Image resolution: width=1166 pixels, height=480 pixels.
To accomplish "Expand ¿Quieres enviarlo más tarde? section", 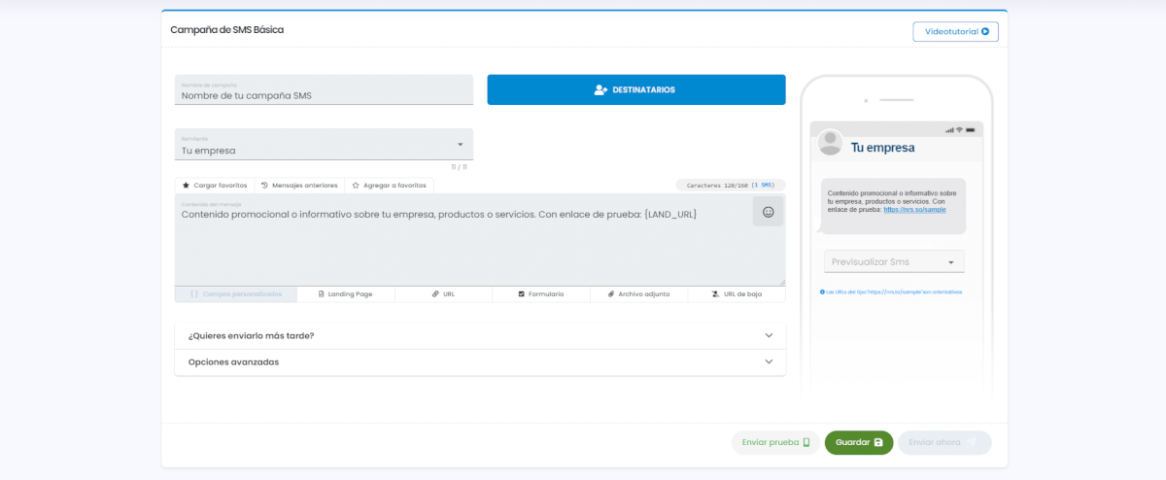I will (479, 335).
